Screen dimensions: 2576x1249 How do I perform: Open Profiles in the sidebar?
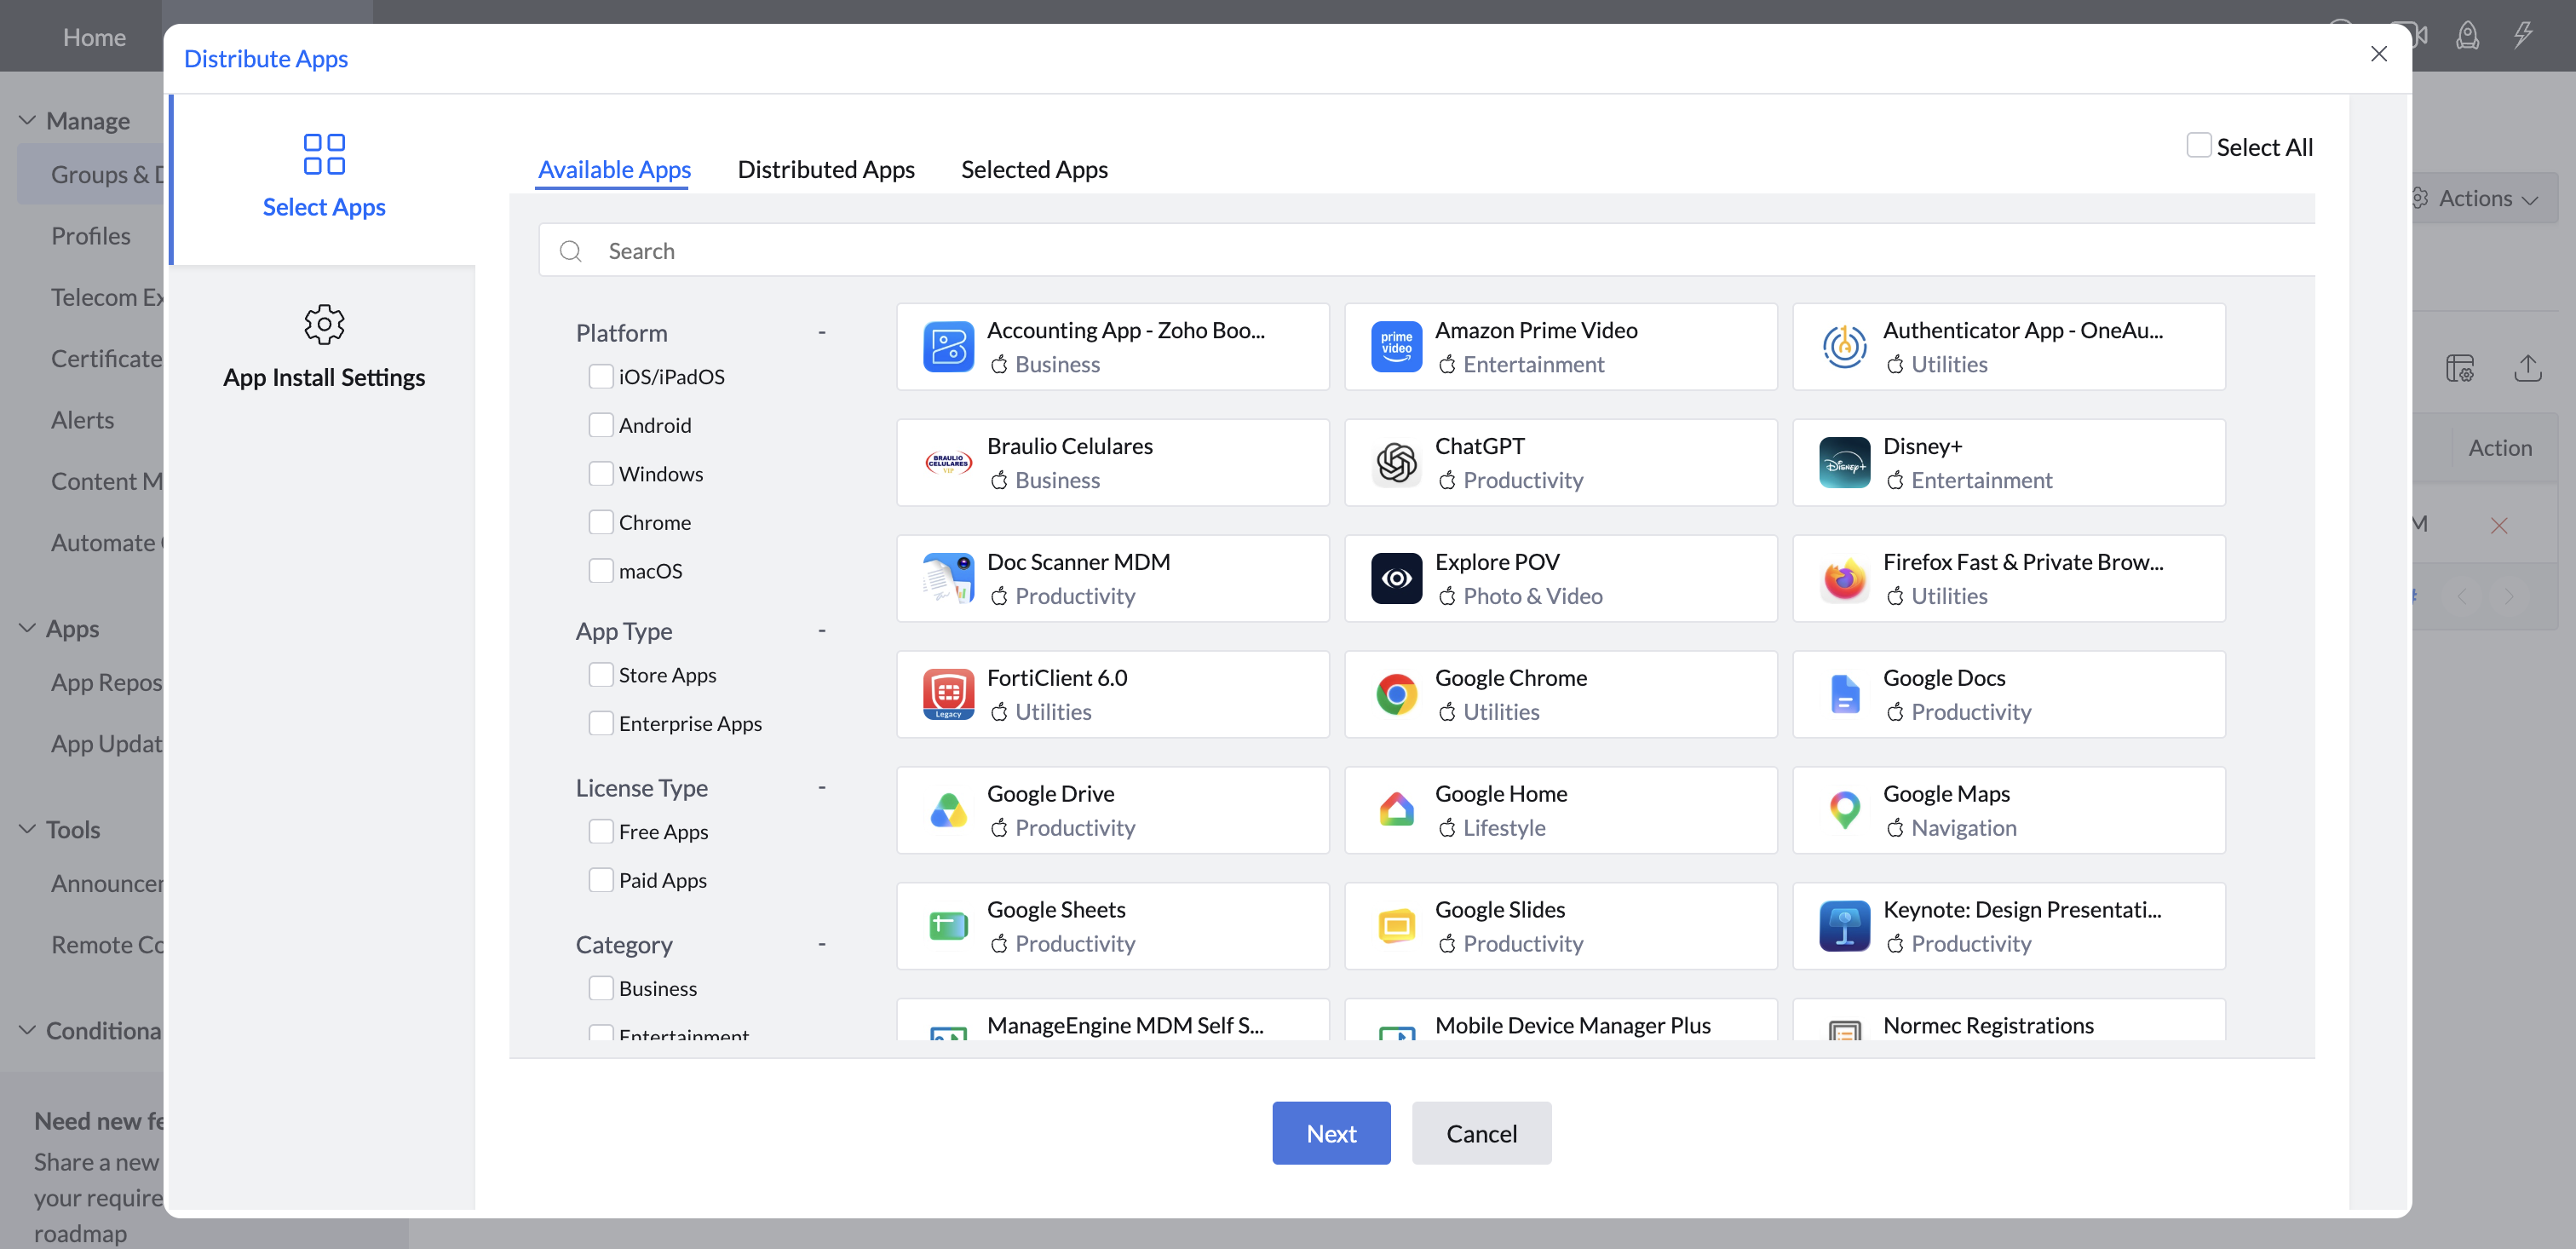[91, 236]
